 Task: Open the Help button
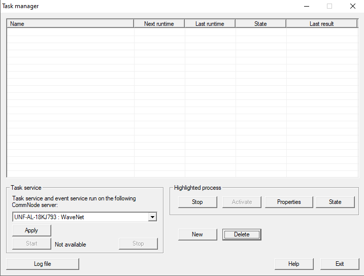pyautogui.click(x=294, y=264)
